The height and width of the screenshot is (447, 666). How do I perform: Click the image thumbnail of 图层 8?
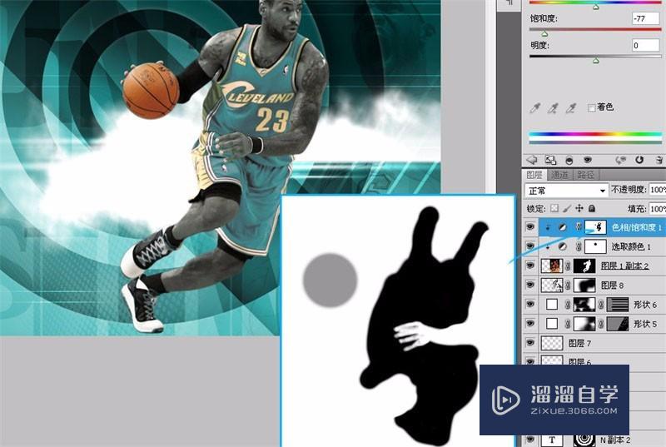(x=552, y=285)
